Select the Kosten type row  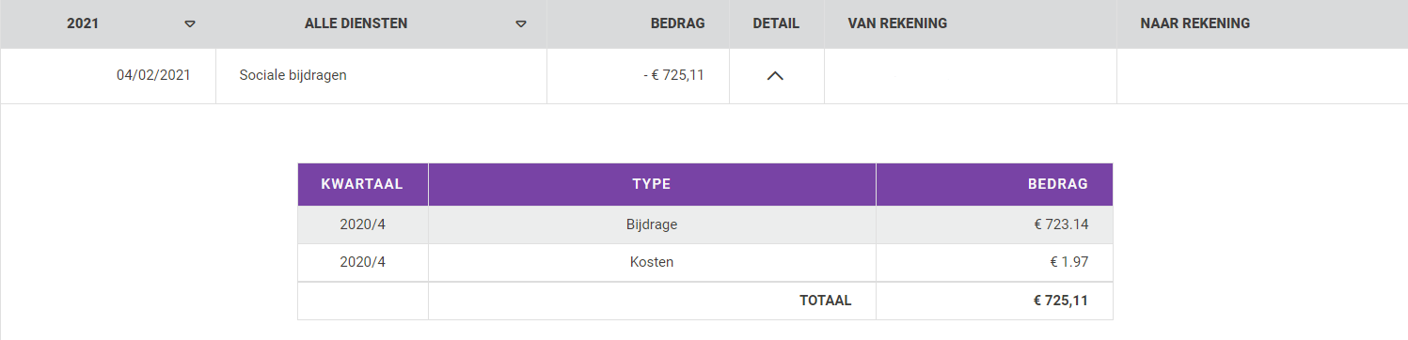pos(705,263)
